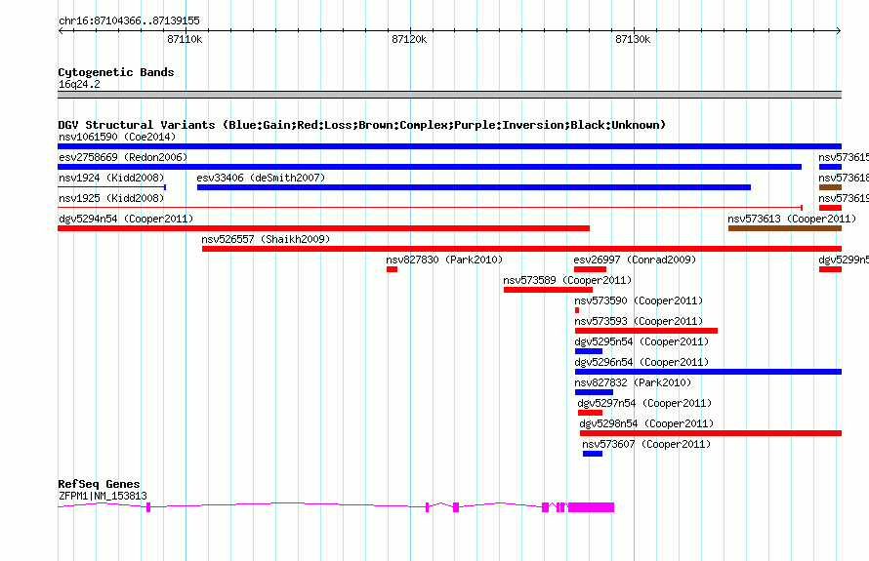Select the 16q24.2 band label

point(79,84)
